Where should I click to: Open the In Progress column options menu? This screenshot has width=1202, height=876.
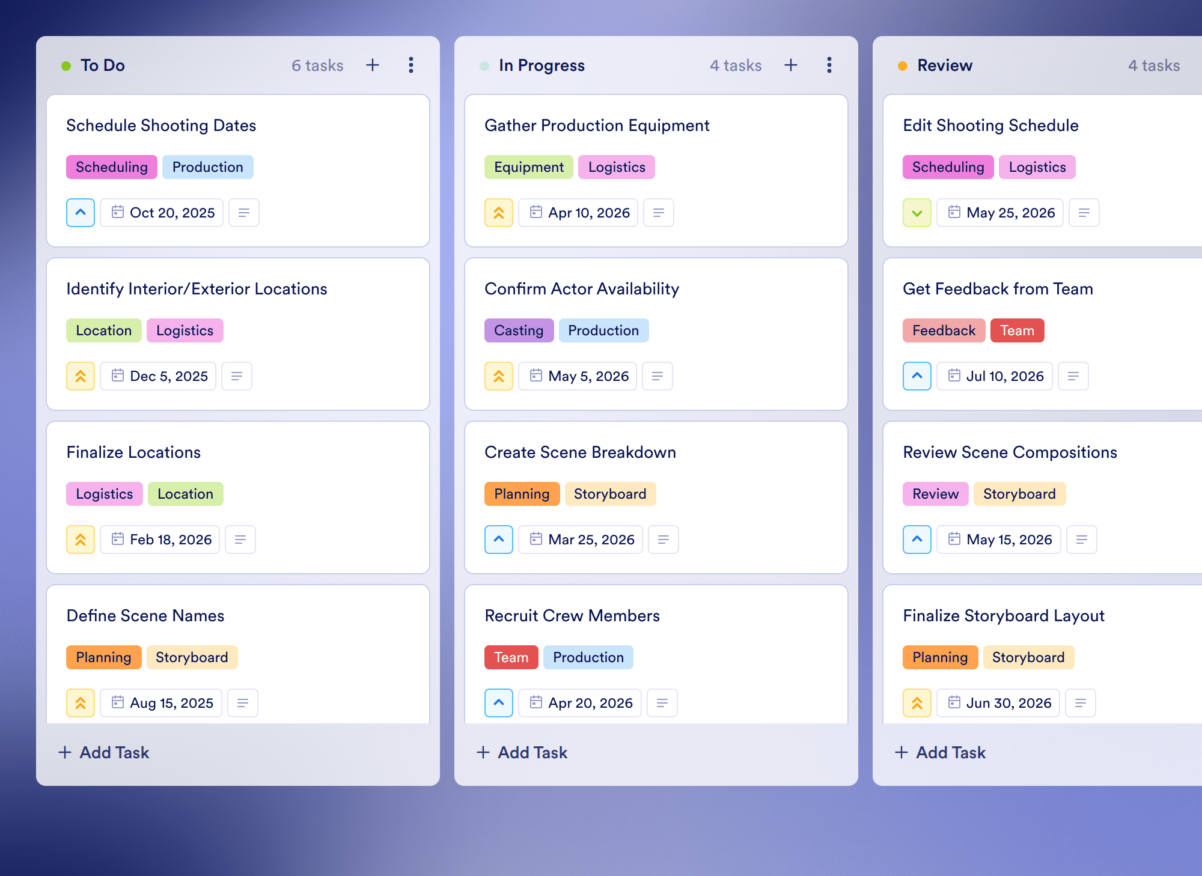pyautogui.click(x=829, y=65)
